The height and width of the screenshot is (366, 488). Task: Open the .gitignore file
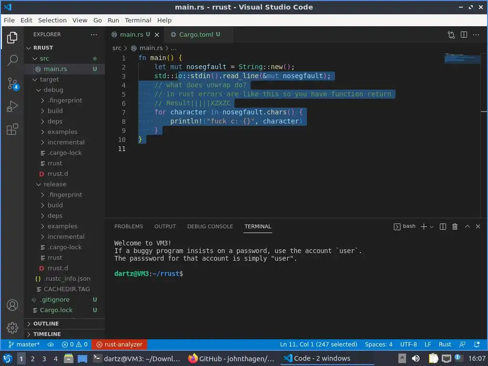pos(64,300)
